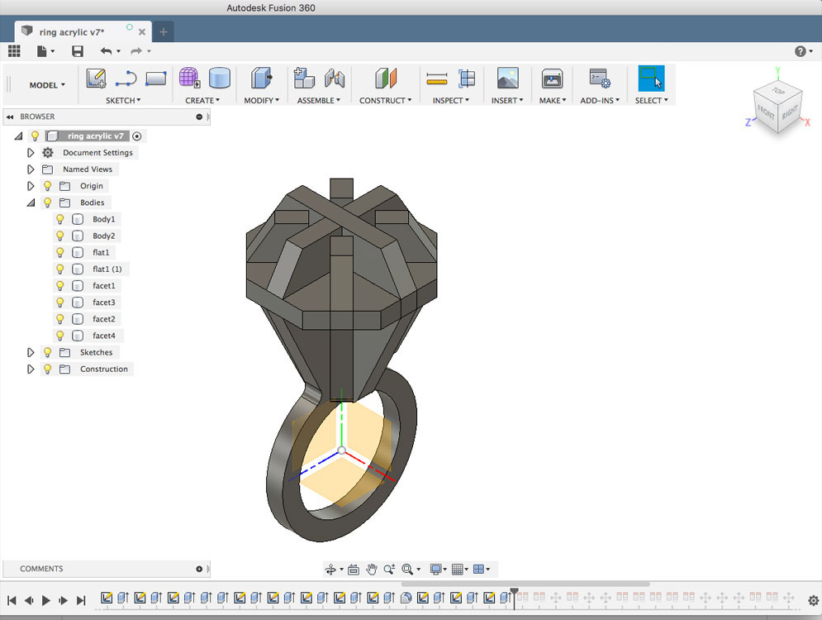Click the Undo arrow icon

(106, 51)
